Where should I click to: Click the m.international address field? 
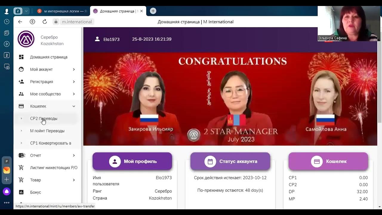tap(77, 22)
